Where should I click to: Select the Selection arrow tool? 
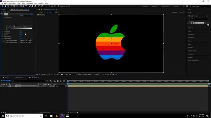[x=2, y=6]
